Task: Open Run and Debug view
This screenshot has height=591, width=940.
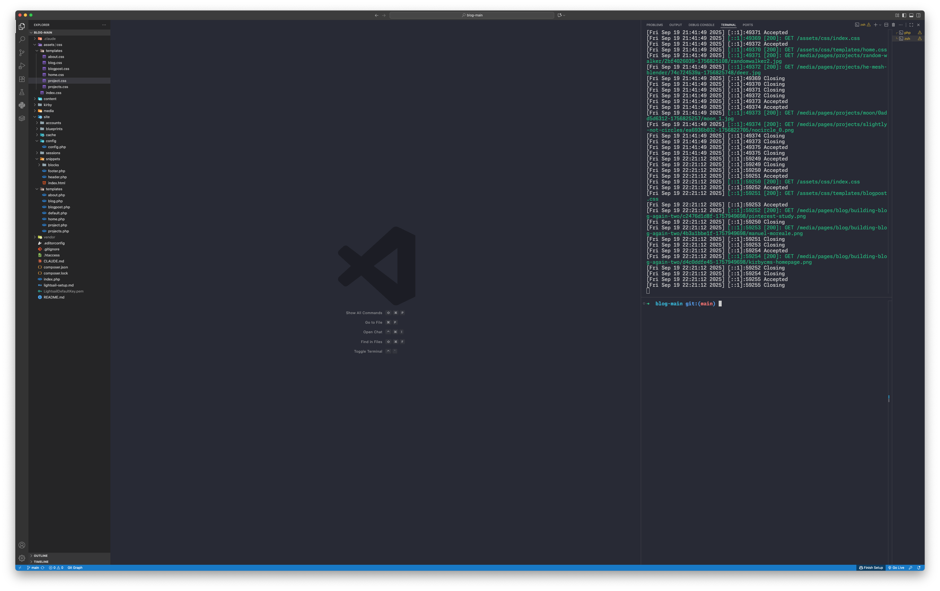Action: 22,66
